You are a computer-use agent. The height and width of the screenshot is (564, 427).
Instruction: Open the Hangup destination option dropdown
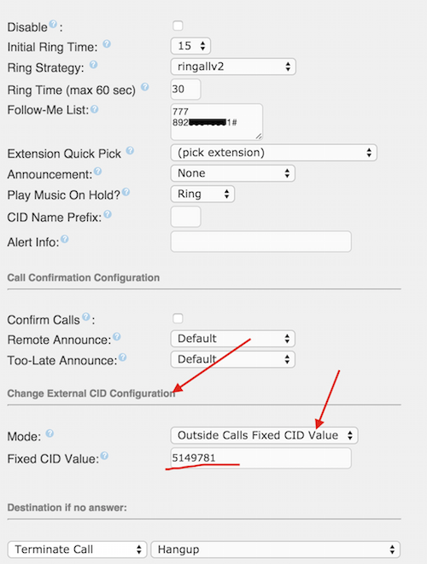[x=276, y=549]
